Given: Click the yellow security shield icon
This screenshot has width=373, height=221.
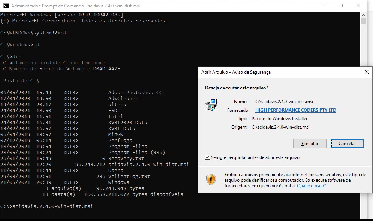Looking at the screenshot, I should pos(211,179).
